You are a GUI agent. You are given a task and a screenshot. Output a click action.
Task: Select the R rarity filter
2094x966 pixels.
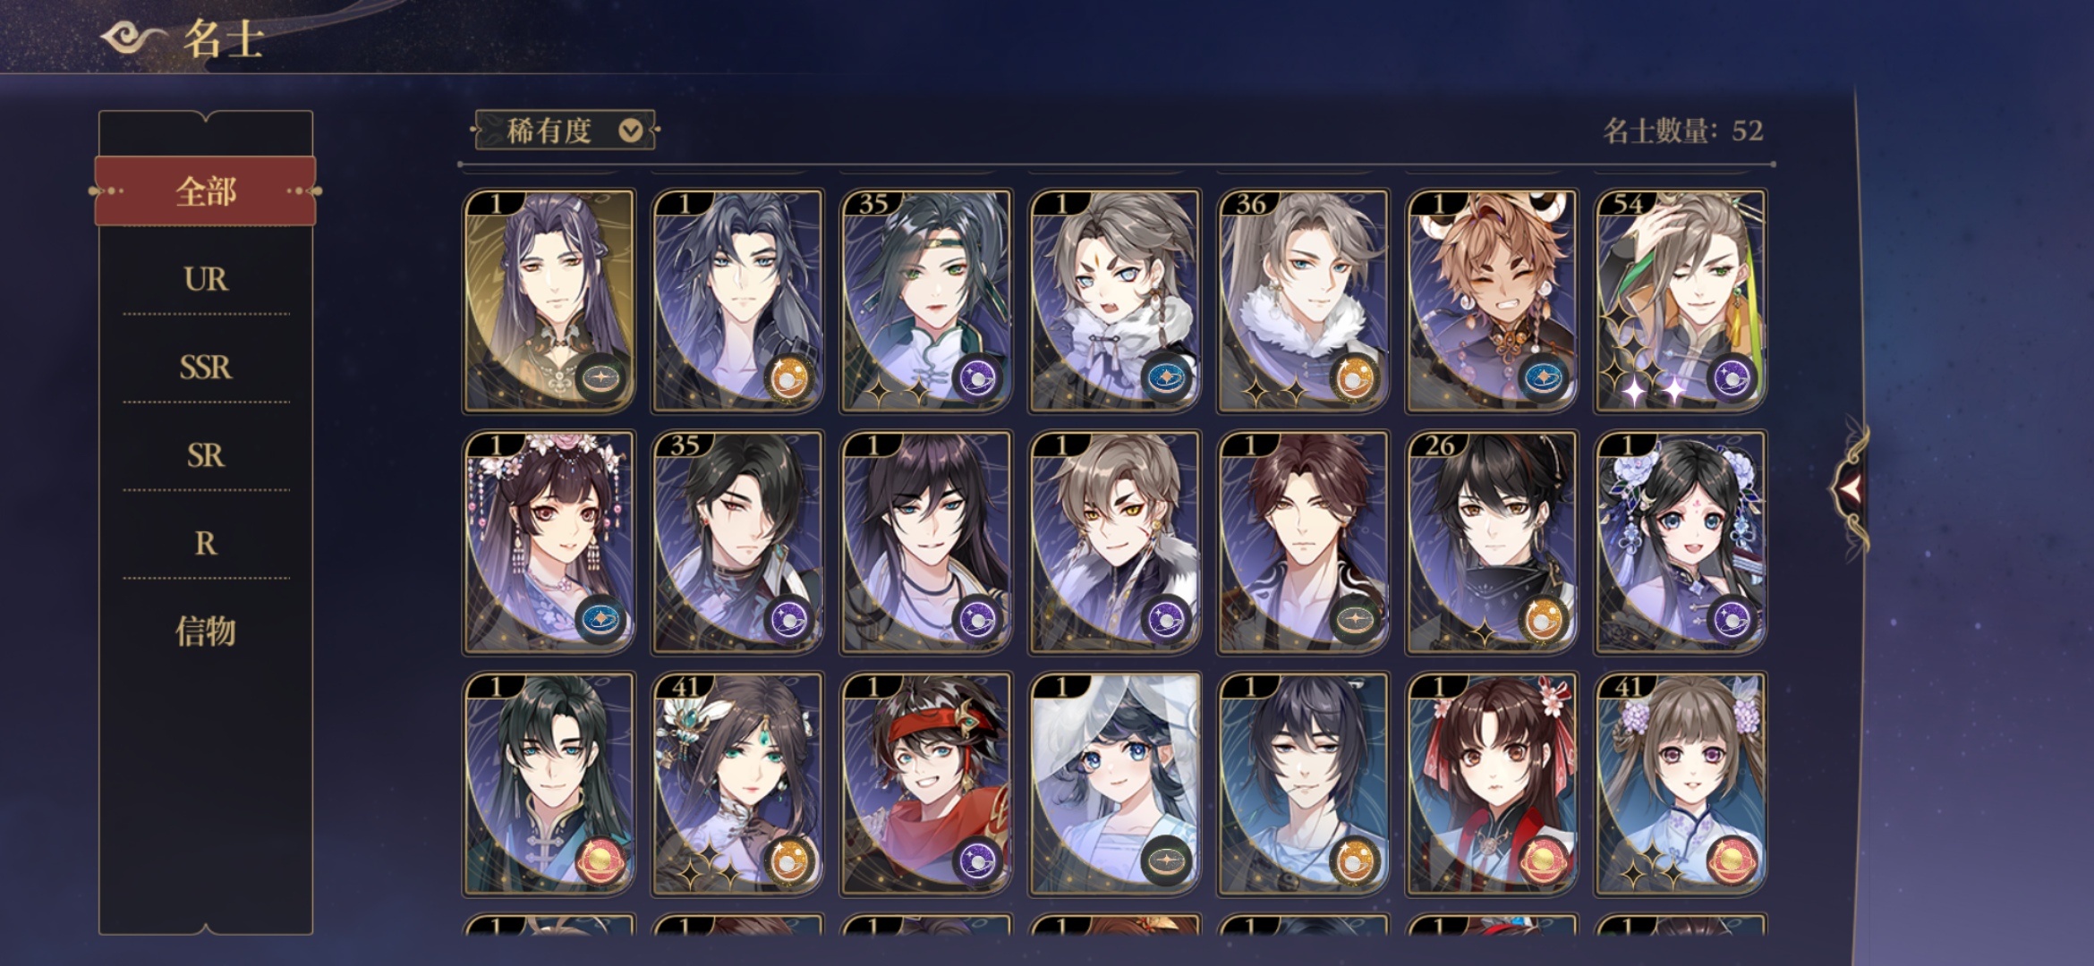point(206,543)
